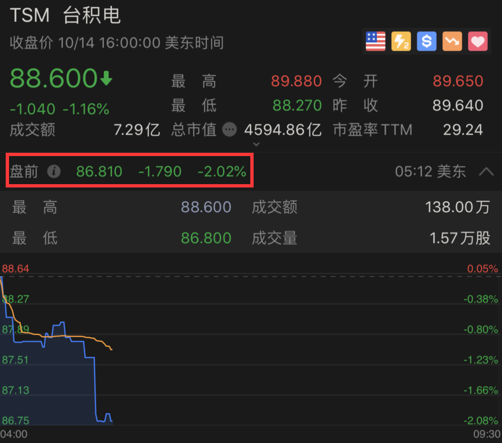Select the orange downtrend chart icon
Viewport: 502px width, 443px height.
coord(452,41)
